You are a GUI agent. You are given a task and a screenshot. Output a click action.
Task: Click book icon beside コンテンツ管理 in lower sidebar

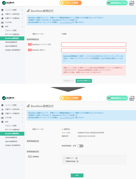[2, 105]
